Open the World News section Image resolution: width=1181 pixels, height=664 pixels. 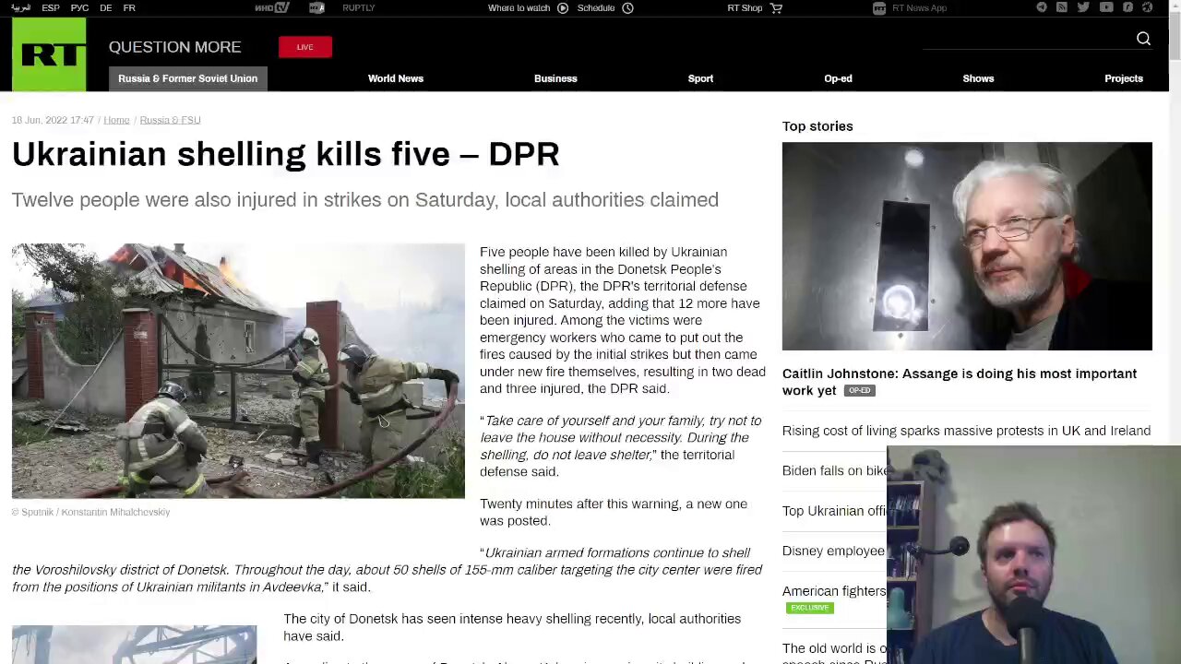396,78
